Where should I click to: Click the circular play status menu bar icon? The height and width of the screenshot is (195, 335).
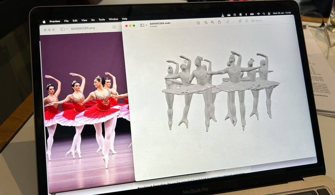[235, 14]
